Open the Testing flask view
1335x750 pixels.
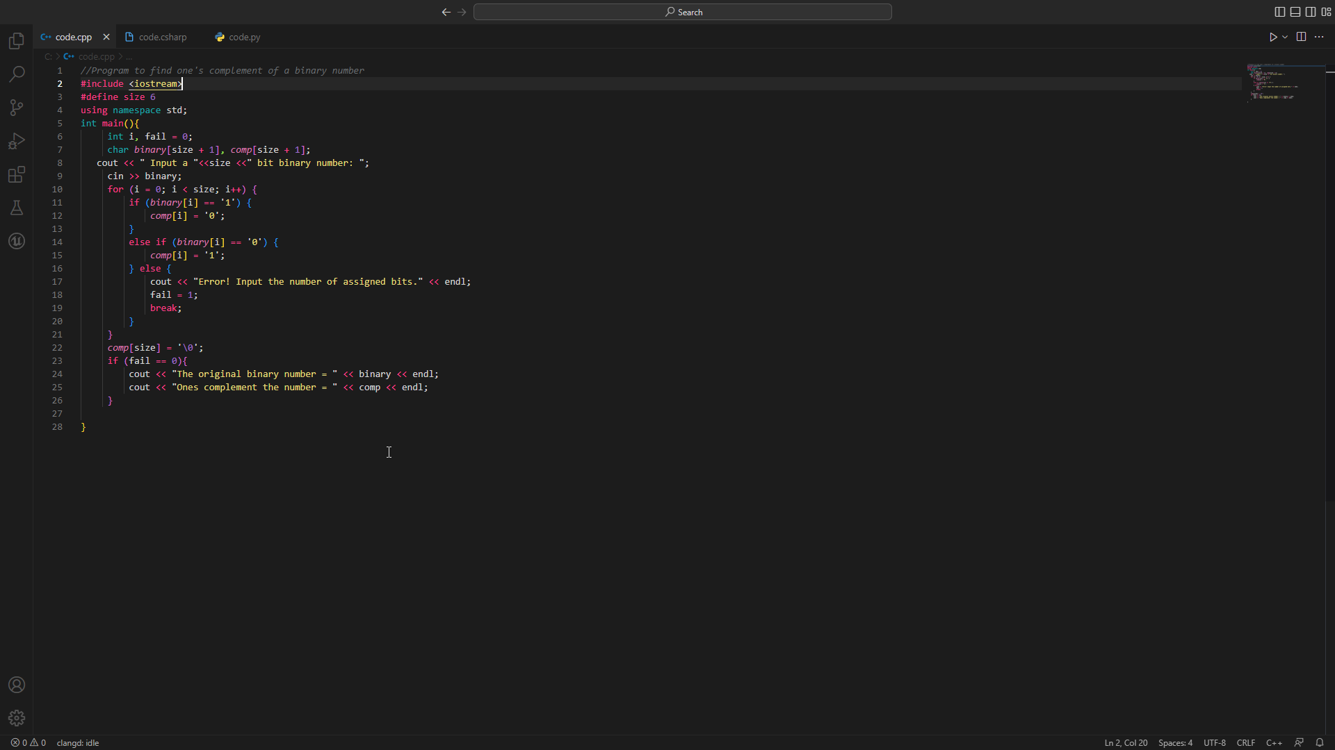point(17,208)
